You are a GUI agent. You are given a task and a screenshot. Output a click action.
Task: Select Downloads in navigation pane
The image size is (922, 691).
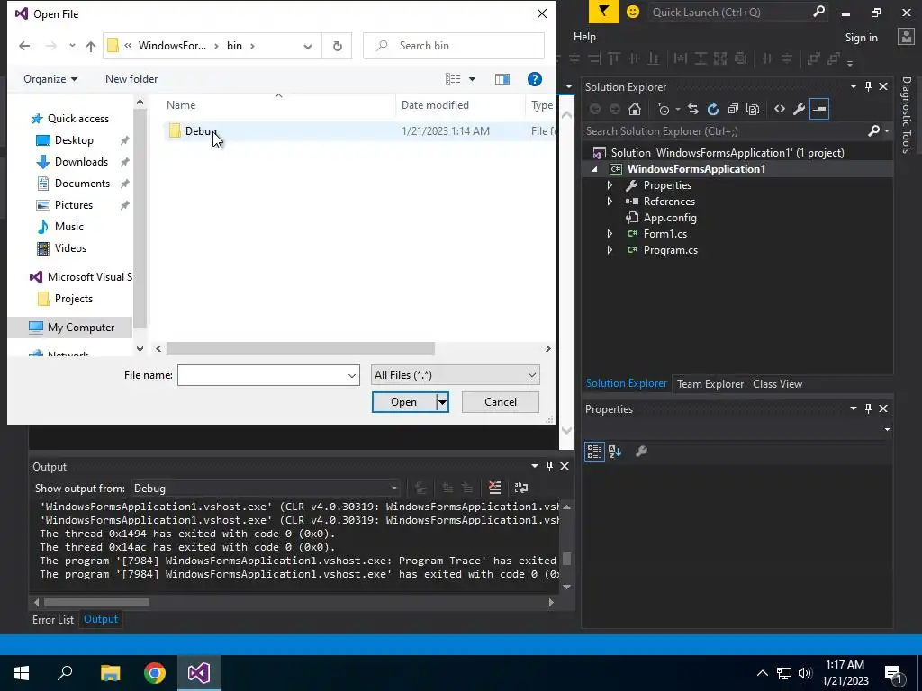click(81, 162)
